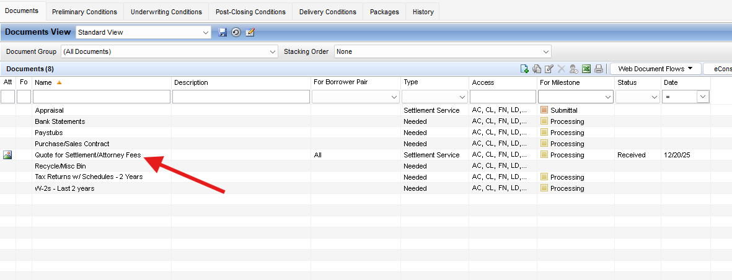Open the Type filter dropdown

click(x=462, y=97)
